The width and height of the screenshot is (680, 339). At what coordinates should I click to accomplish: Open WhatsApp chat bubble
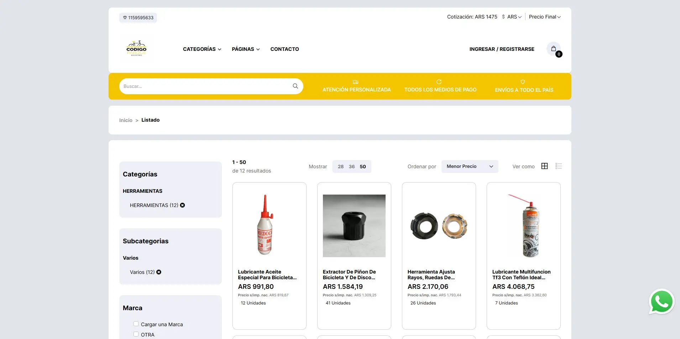661,302
